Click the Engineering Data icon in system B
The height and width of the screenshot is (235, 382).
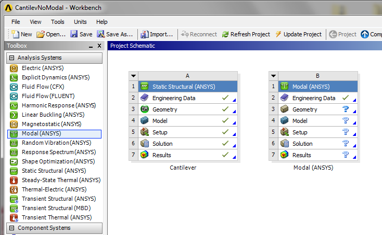coord(284,98)
